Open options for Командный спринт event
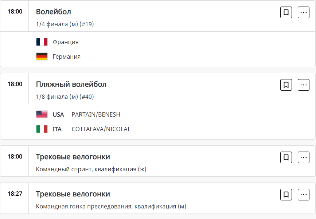The height and width of the screenshot is (219, 316). [x=304, y=157]
